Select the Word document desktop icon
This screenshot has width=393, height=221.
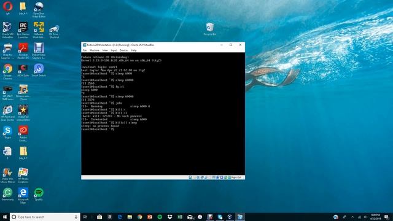[7, 153]
